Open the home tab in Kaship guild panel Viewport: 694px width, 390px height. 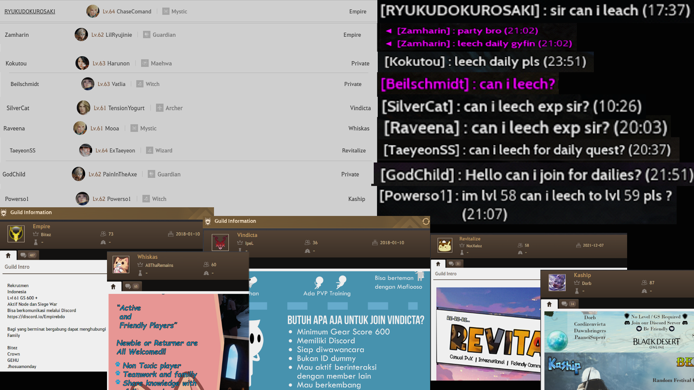pos(549,304)
